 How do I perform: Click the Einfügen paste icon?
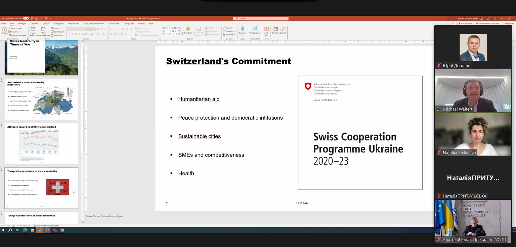[x=4, y=29]
